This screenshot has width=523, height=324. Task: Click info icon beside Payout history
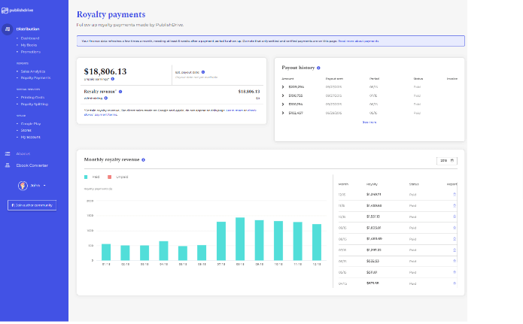318,68
